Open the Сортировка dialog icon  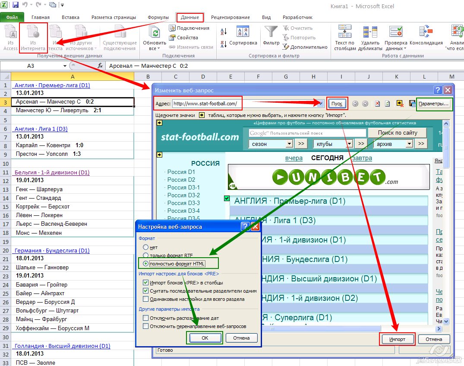click(243, 31)
